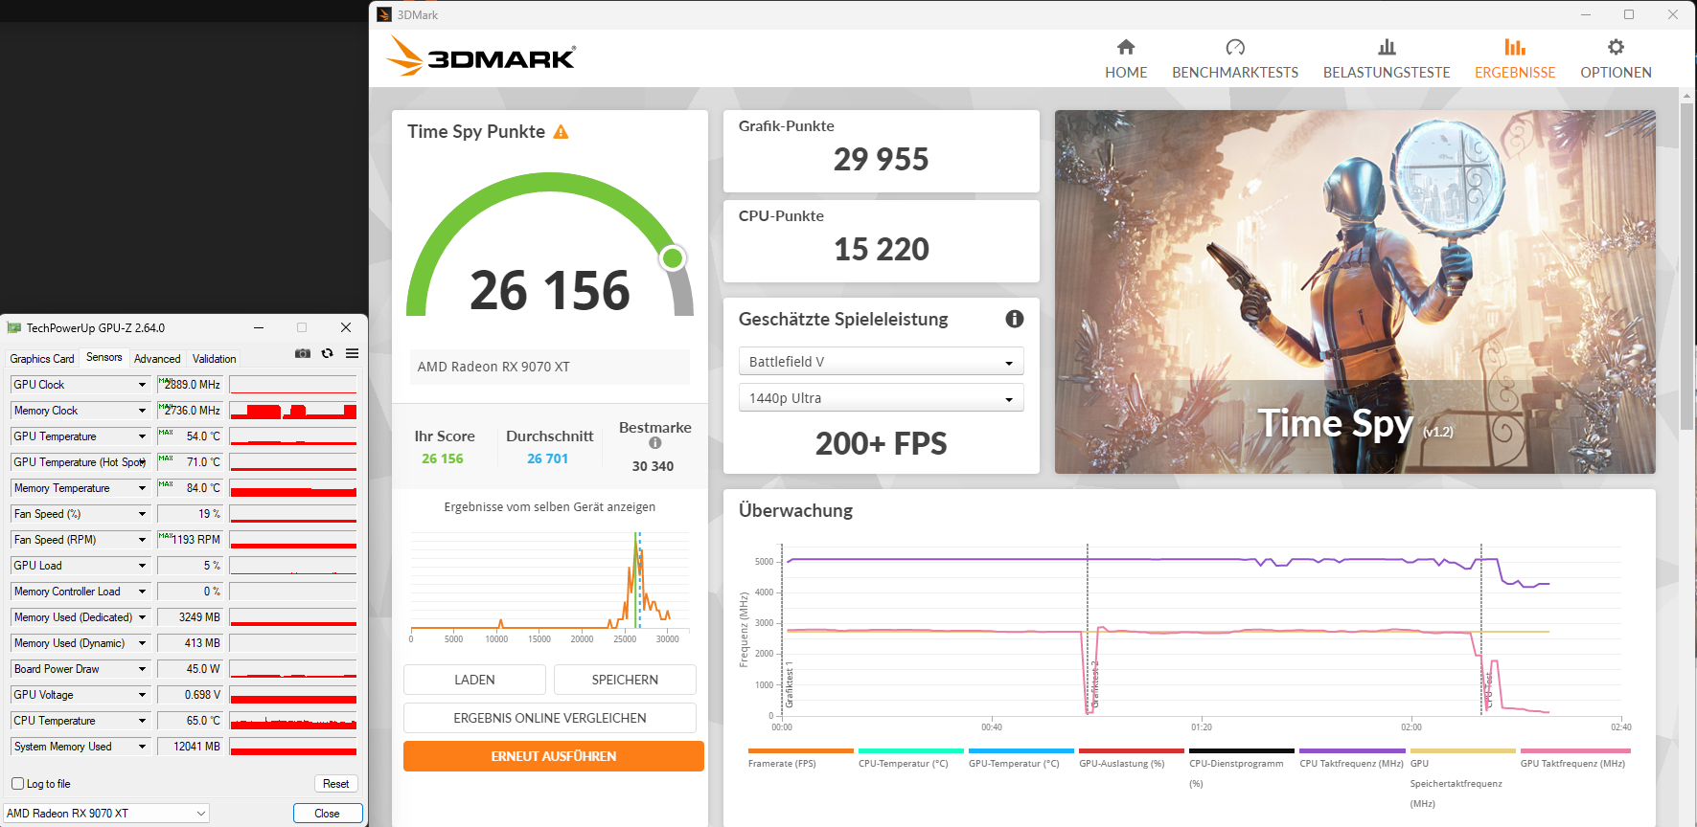
Task: Click the Framerate (FPS) orange legend swatch
Action: tap(800, 750)
